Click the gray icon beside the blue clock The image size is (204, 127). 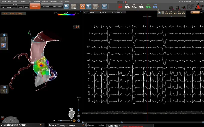click(x=163, y=13)
